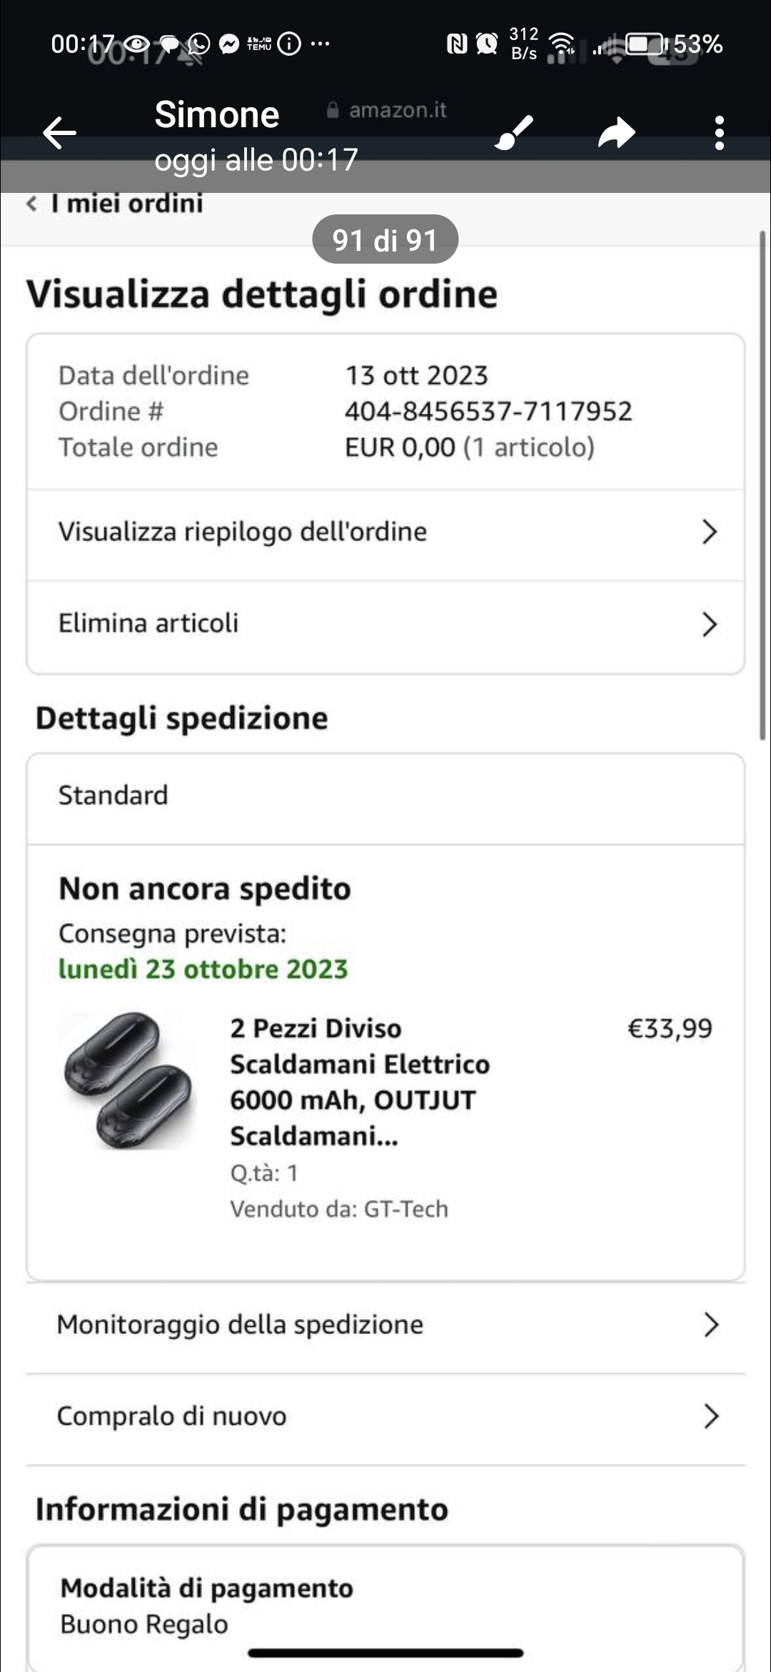Tap the 91 di 91 counter
The height and width of the screenshot is (1672, 771).
point(385,240)
